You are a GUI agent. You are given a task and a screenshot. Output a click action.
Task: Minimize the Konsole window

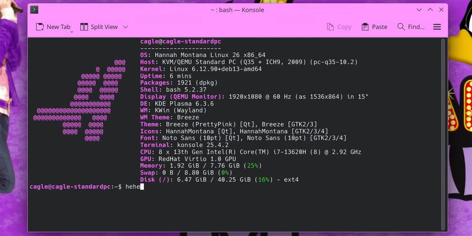pyautogui.click(x=419, y=10)
